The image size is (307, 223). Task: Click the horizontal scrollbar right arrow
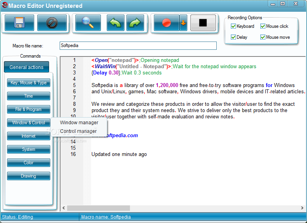pos(302,208)
